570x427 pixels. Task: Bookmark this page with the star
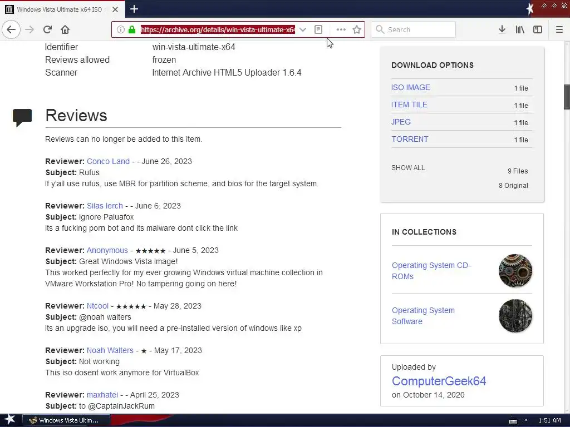coord(357,29)
